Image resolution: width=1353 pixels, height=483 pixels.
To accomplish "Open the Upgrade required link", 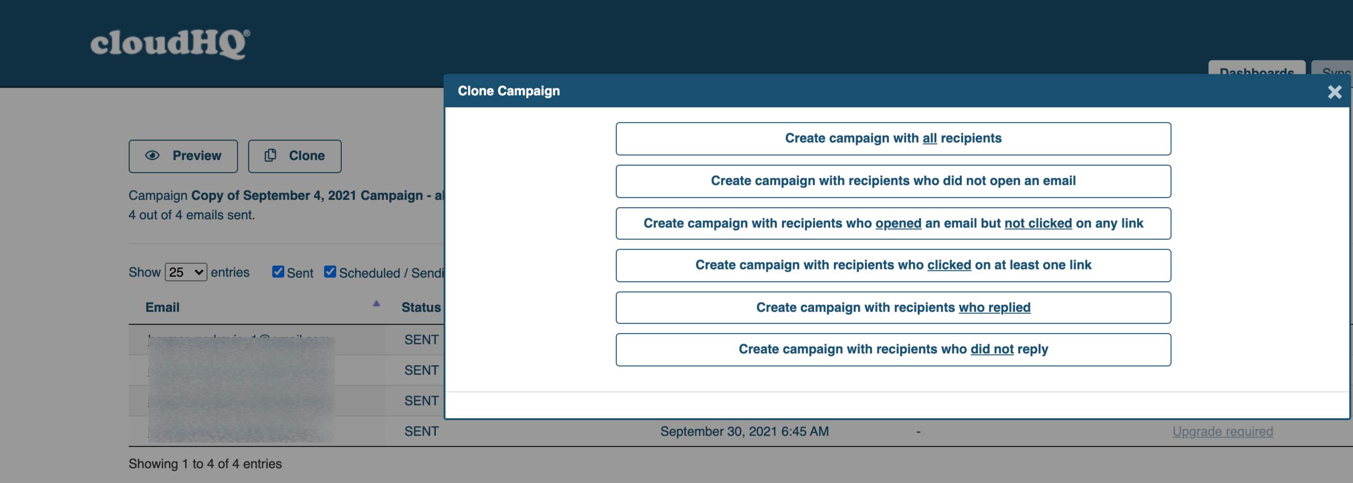I will (x=1222, y=432).
